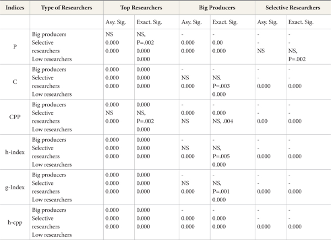The image size is (331, 240).
Task: Click the "P" index row label
Action: point(15,46)
